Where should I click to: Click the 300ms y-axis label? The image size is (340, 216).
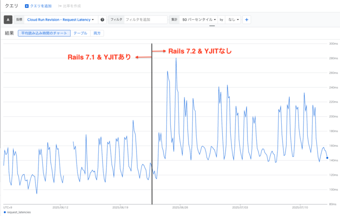[334, 44]
